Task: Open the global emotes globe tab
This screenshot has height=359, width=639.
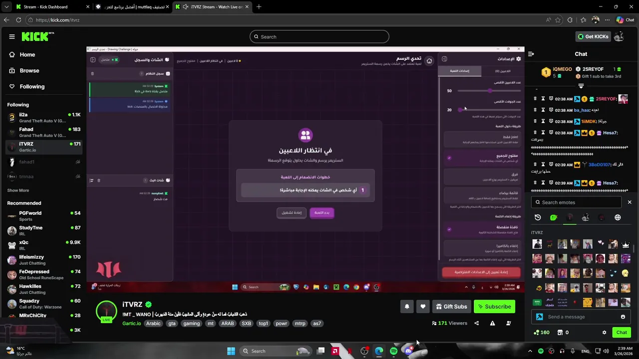Action: 618,217
